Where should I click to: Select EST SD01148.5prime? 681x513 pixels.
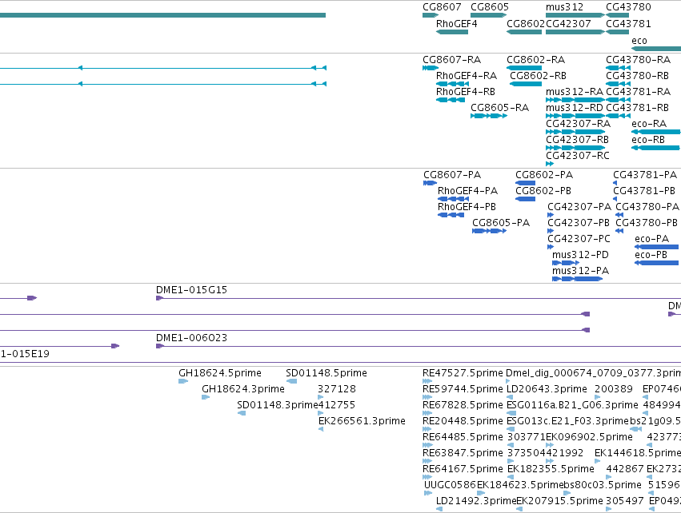[x=326, y=373]
